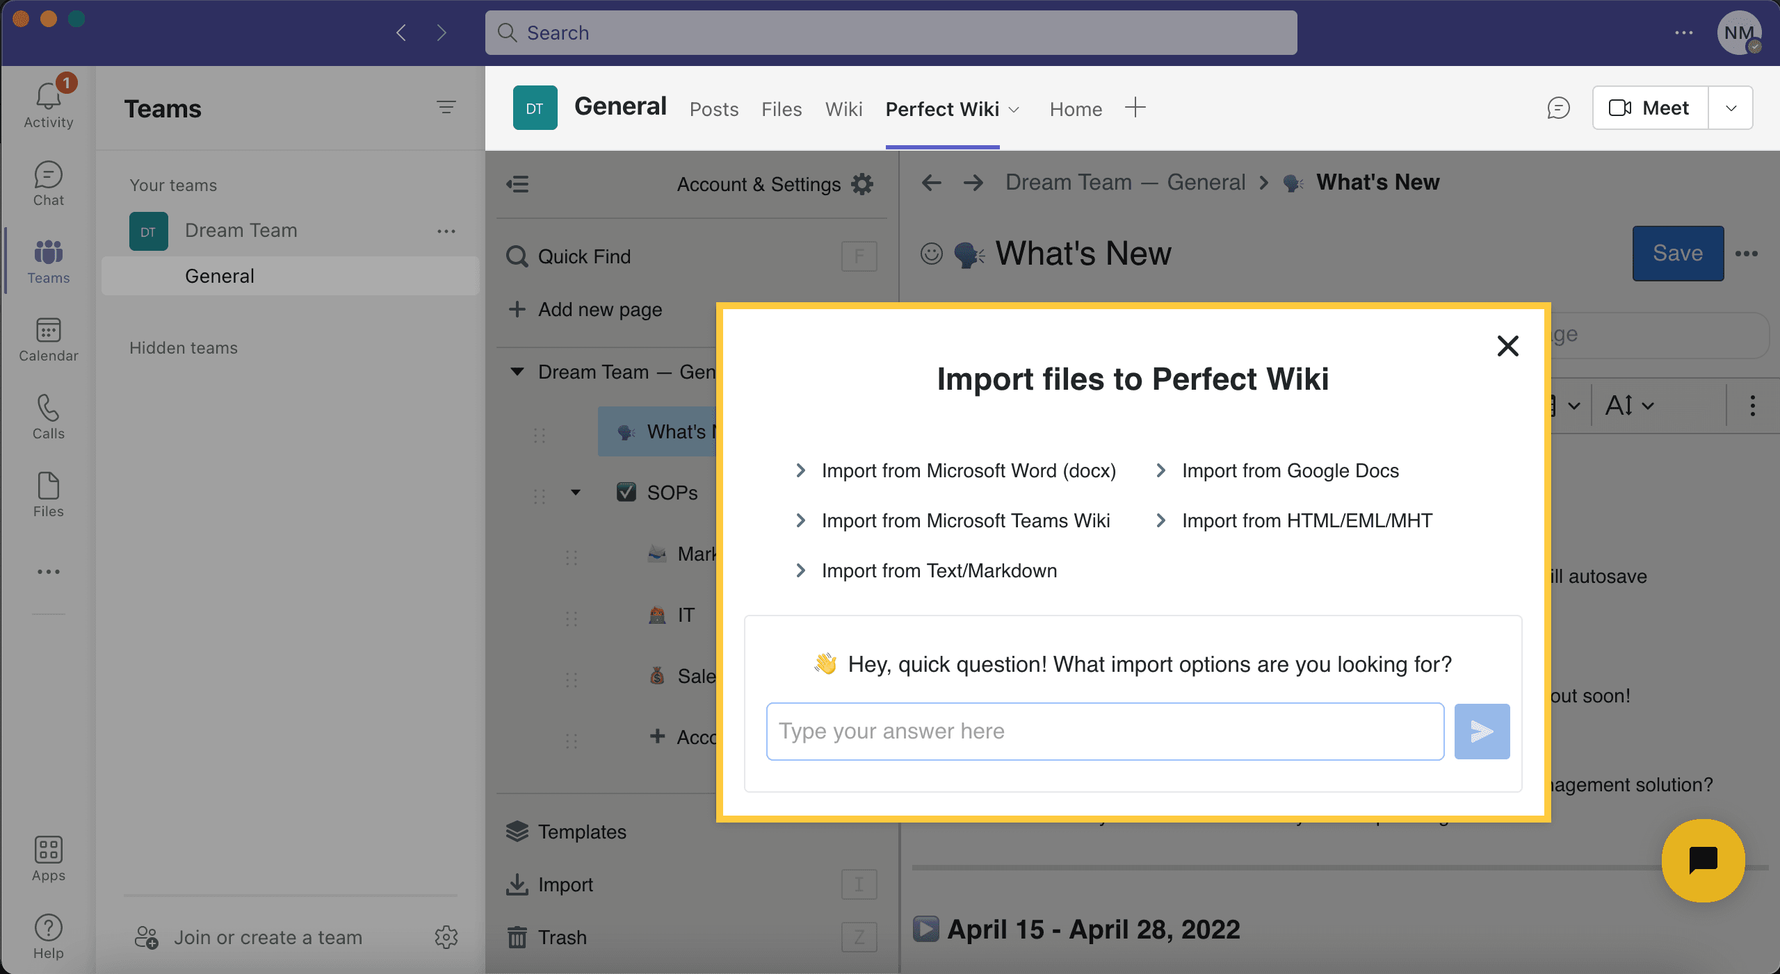Switch to the Home tab

click(x=1076, y=109)
